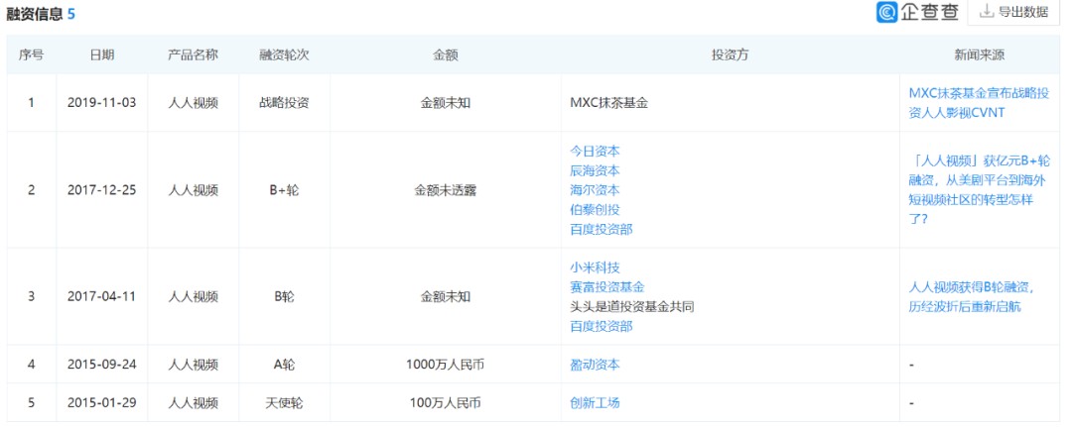Open the 伯藜创投 investor link
1072x427 pixels.
[x=595, y=210]
